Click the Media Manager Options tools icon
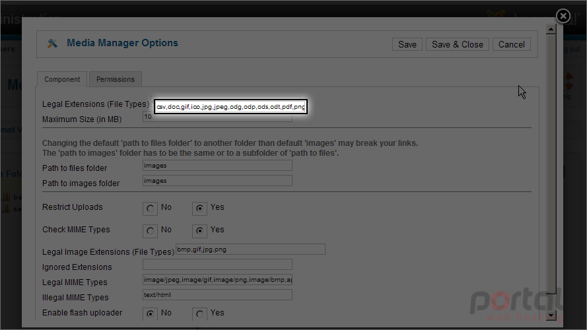Screen dimensions: 587x330 [52, 44]
